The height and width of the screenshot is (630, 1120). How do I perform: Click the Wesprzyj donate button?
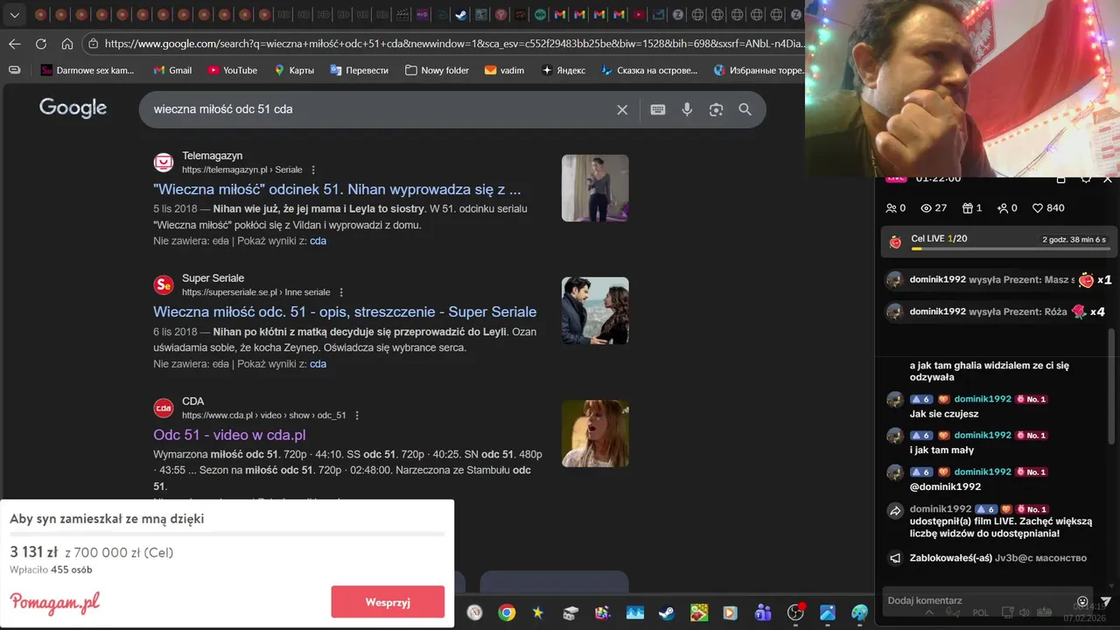[x=388, y=602]
